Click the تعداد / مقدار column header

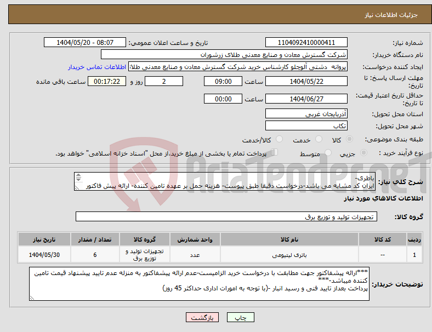click(95, 239)
